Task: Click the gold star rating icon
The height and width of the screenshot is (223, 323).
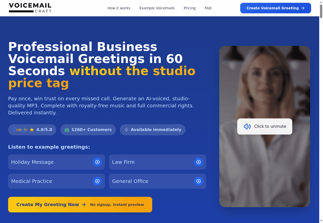Action: pyautogui.click(x=32, y=130)
